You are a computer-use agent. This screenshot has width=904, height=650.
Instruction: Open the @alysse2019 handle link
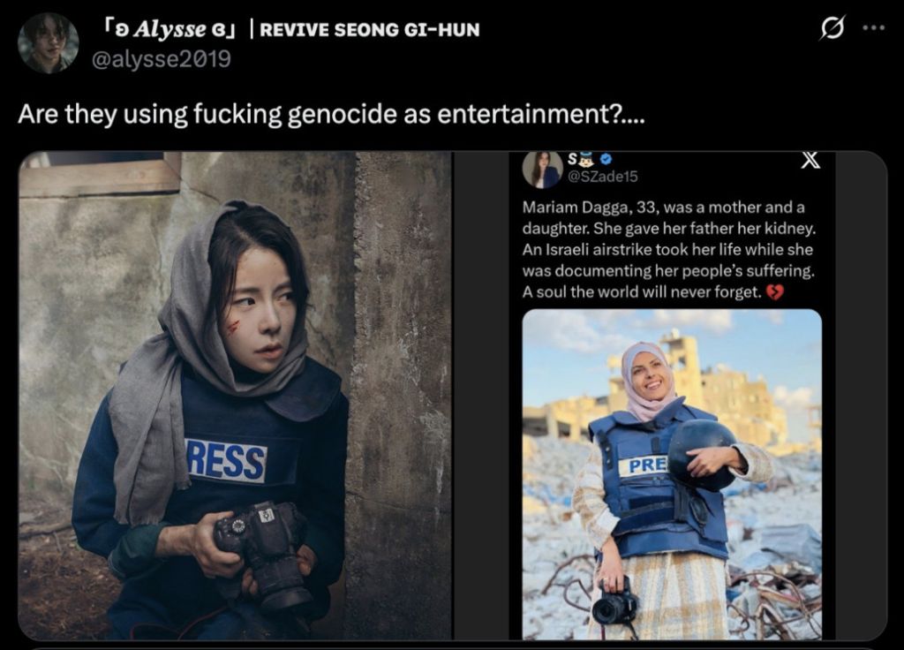(162, 59)
